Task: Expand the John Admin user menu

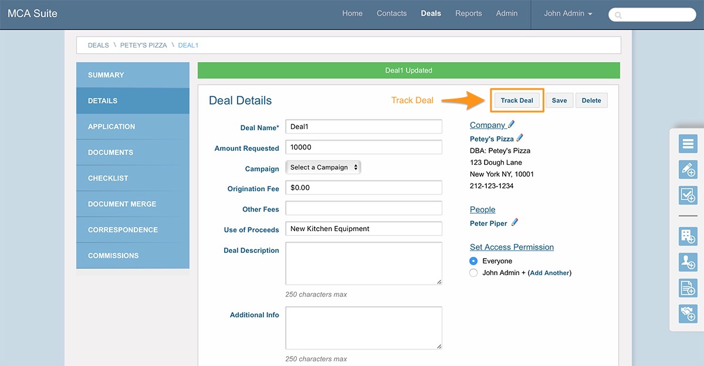Action: tap(567, 13)
